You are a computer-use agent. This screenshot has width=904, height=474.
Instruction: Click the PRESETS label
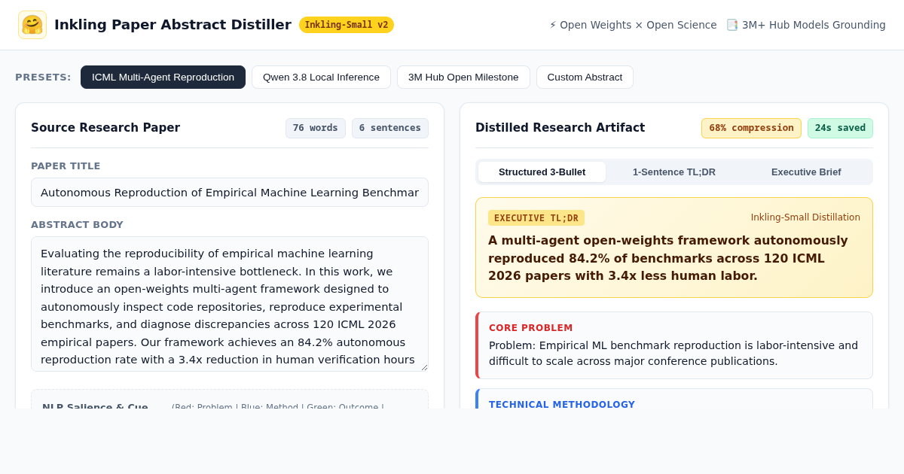(43, 77)
